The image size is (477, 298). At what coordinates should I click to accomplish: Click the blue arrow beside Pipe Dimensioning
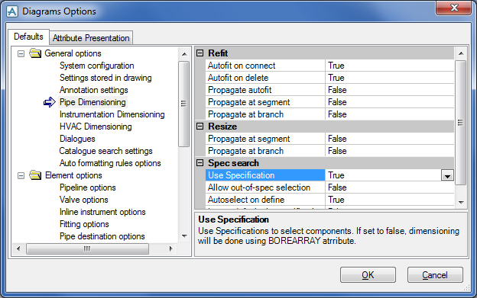point(49,102)
